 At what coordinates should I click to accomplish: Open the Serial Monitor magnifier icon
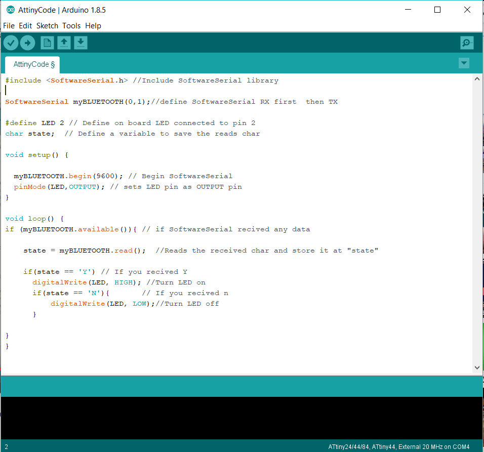point(467,43)
